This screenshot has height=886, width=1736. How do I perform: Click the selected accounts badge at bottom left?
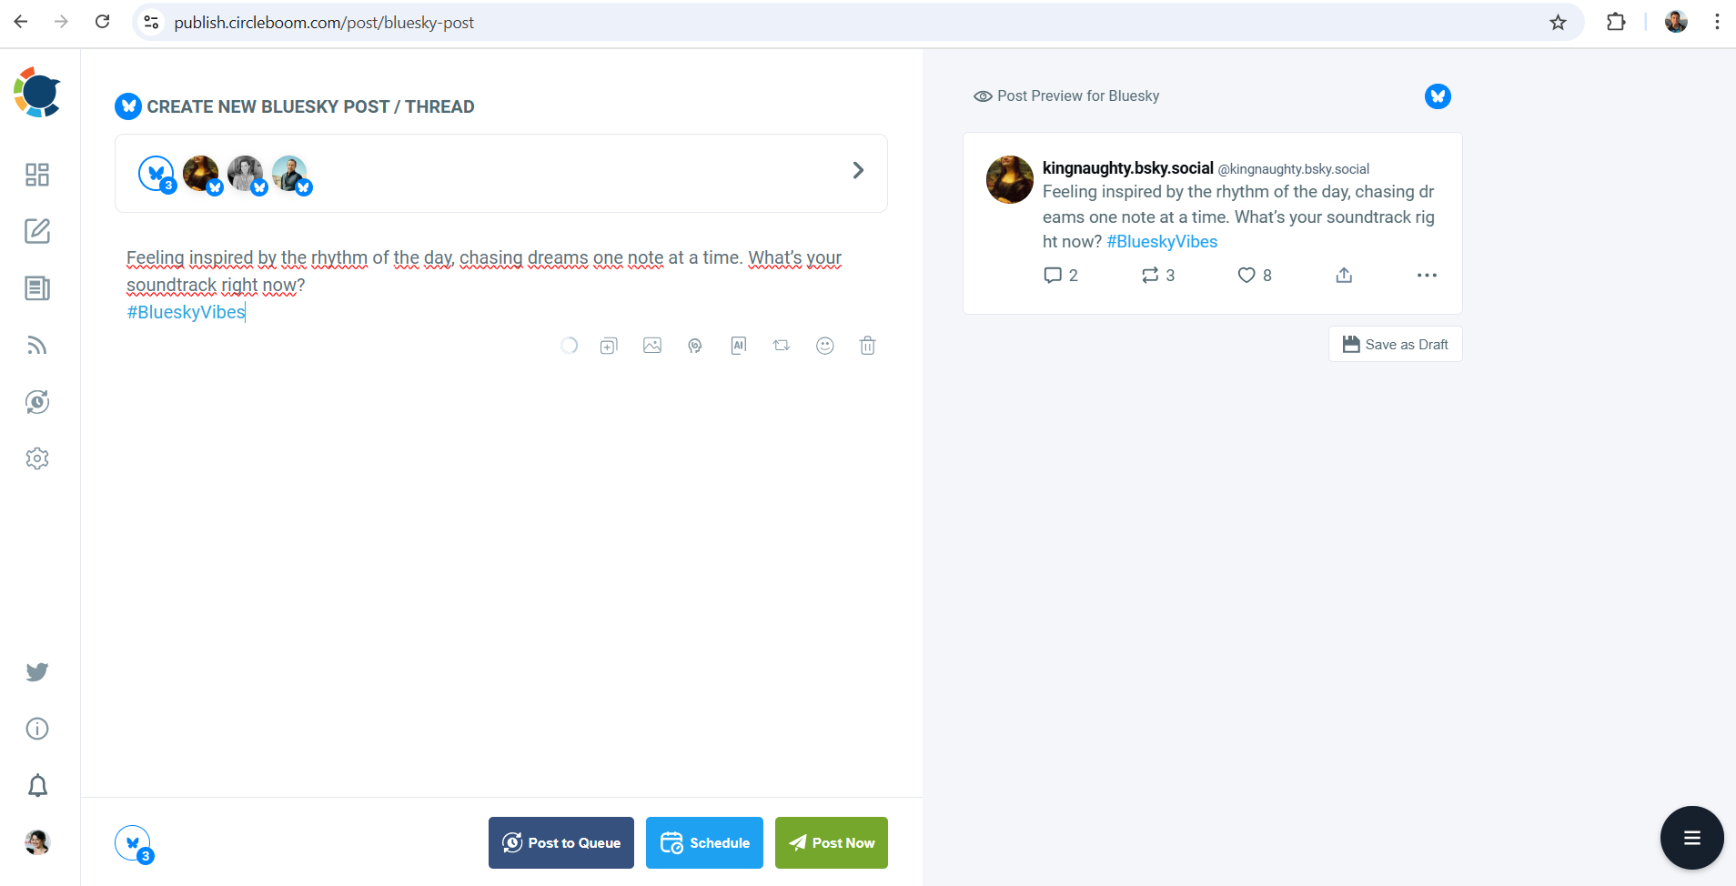[x=134, y=844]
